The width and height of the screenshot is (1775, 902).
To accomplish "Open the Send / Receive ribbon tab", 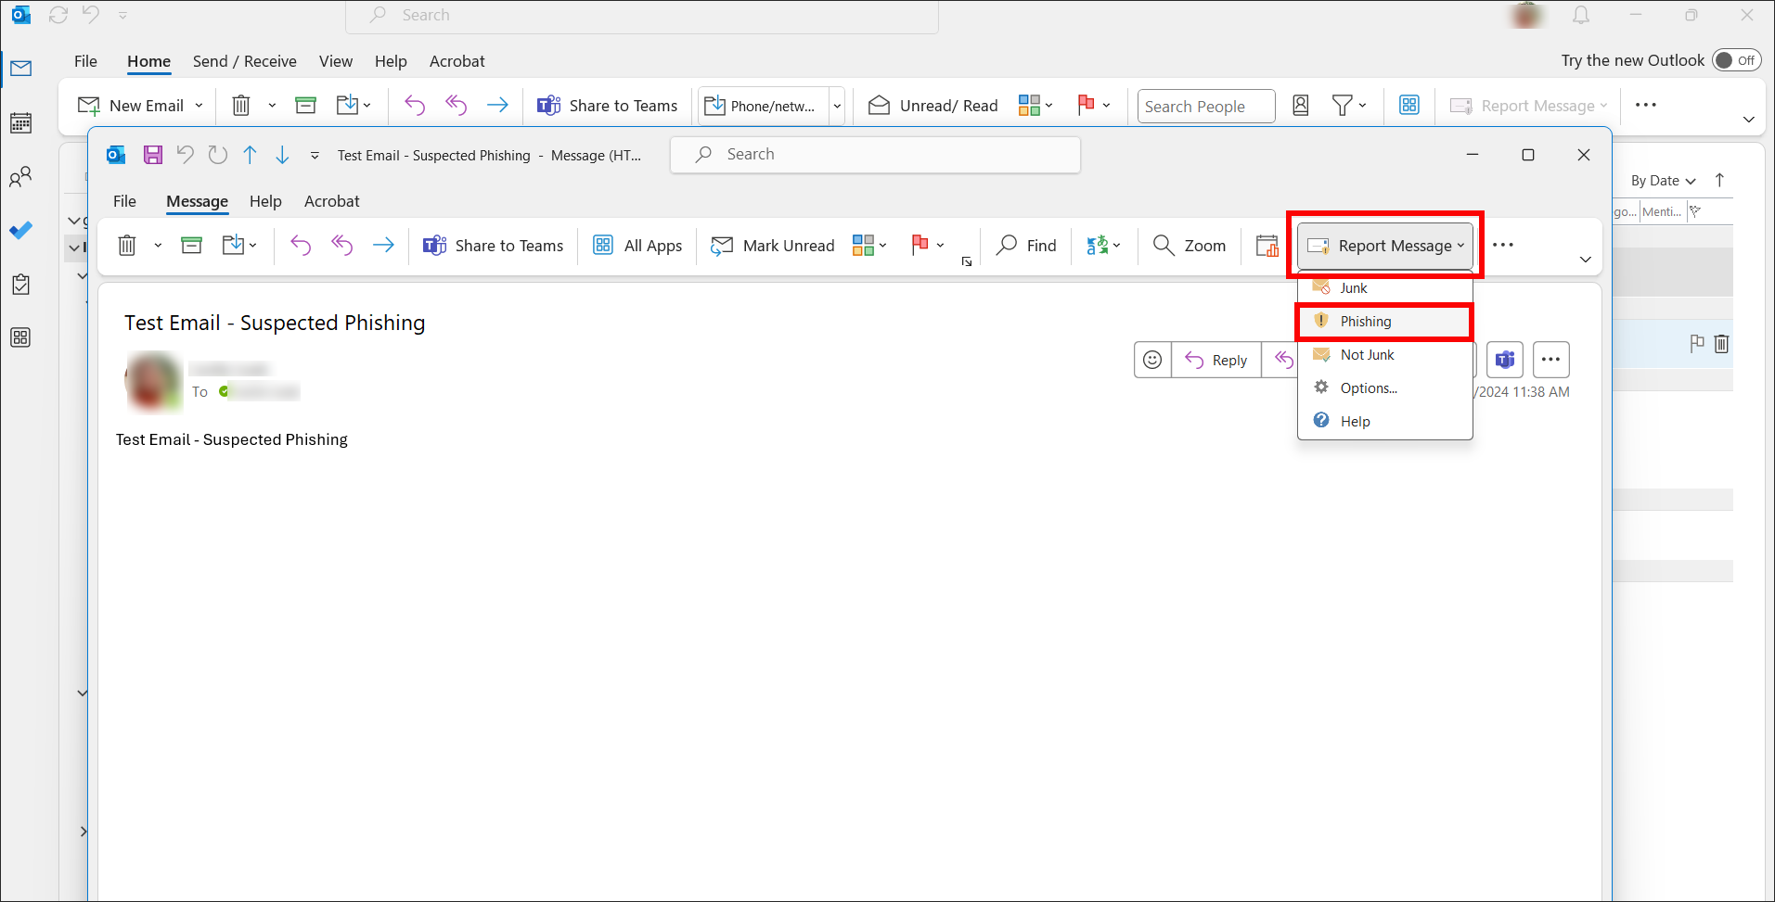I will [244, 61].
